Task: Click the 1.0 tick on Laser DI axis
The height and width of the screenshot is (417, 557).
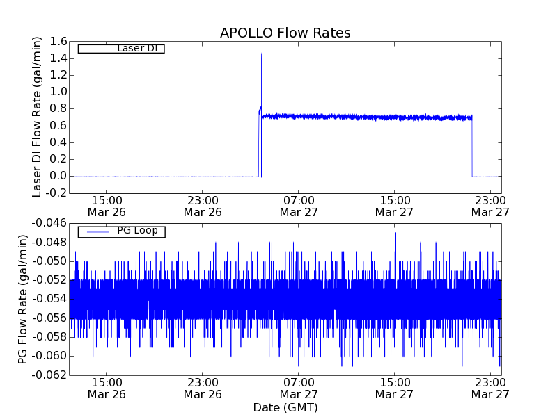Action: click(x=58, y=92)
